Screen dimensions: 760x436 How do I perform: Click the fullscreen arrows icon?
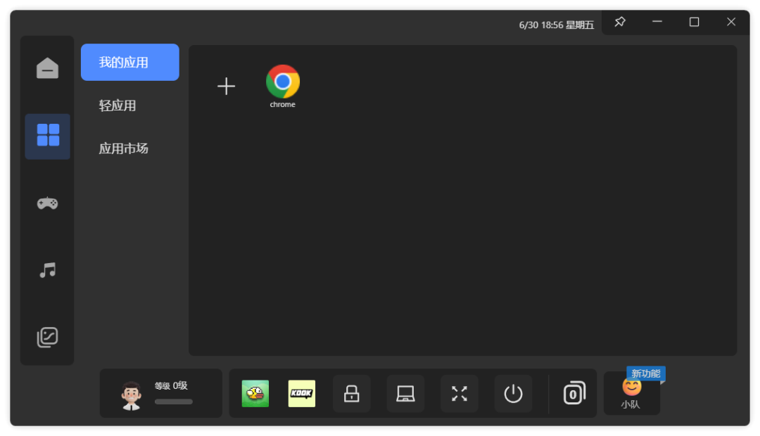point(459,393)
